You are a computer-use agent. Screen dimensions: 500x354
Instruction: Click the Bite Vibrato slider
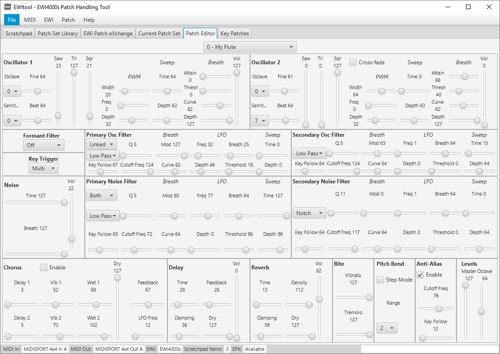tap(369, 297)
